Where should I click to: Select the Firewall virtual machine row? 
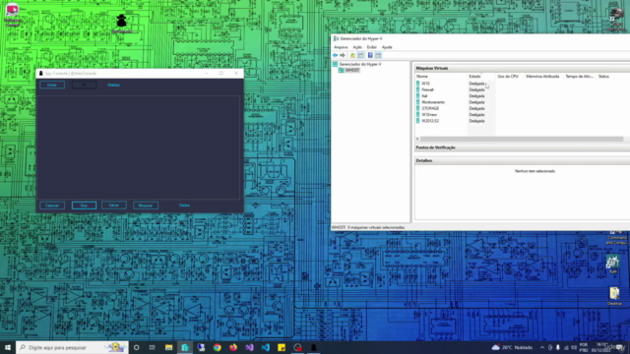click(x=522, y=89)
